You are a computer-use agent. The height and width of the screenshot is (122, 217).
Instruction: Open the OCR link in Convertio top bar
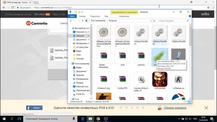[x=18, y=14]
